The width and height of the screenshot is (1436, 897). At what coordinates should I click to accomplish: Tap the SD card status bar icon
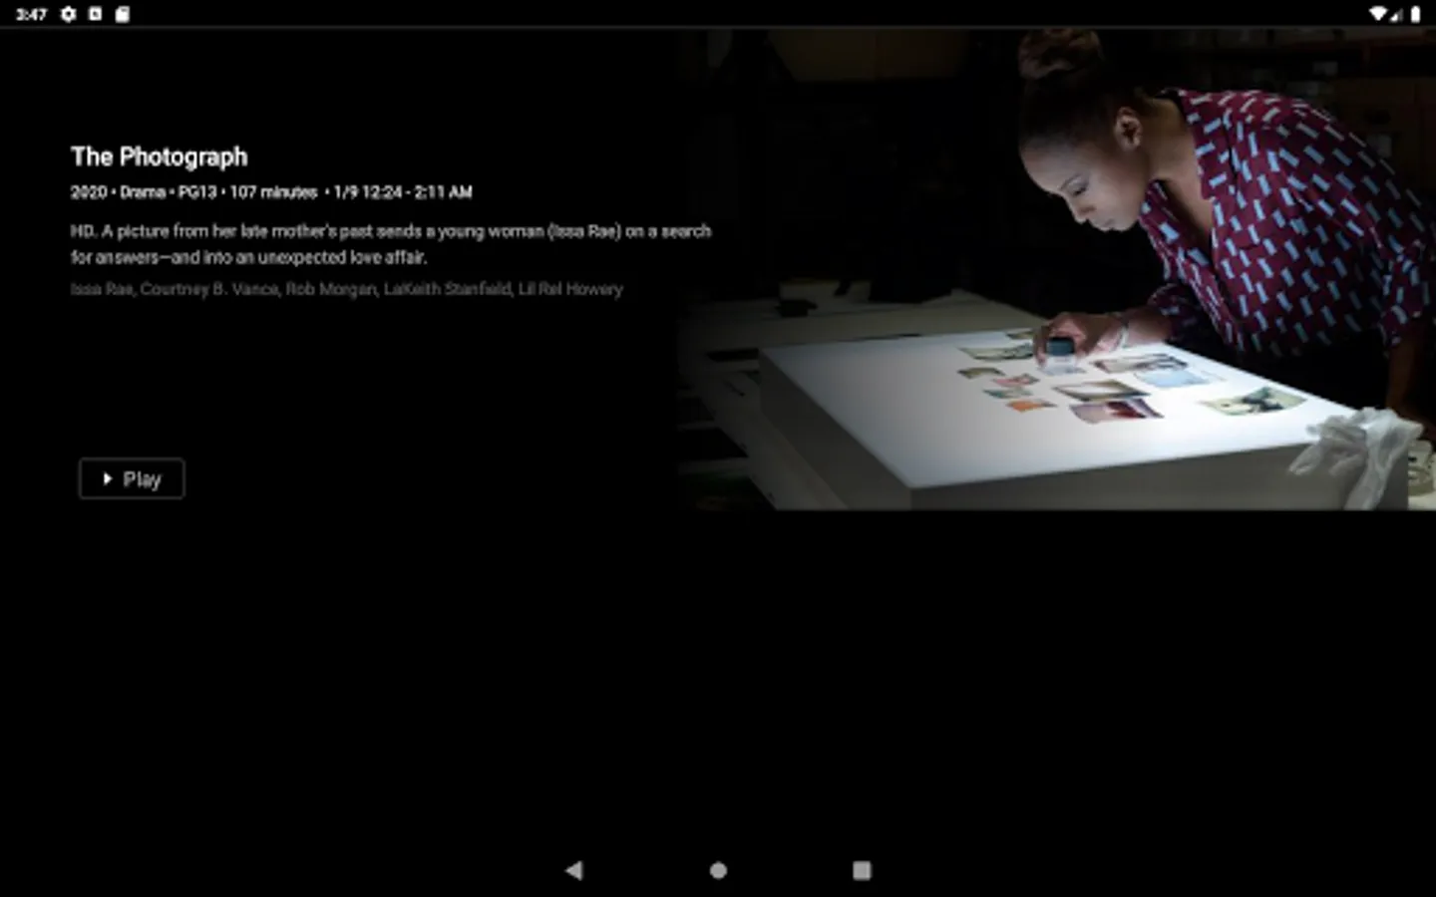pos(122,14)
